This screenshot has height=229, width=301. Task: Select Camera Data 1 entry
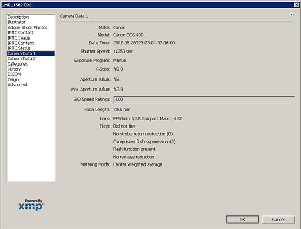click(x=31, y=54)
